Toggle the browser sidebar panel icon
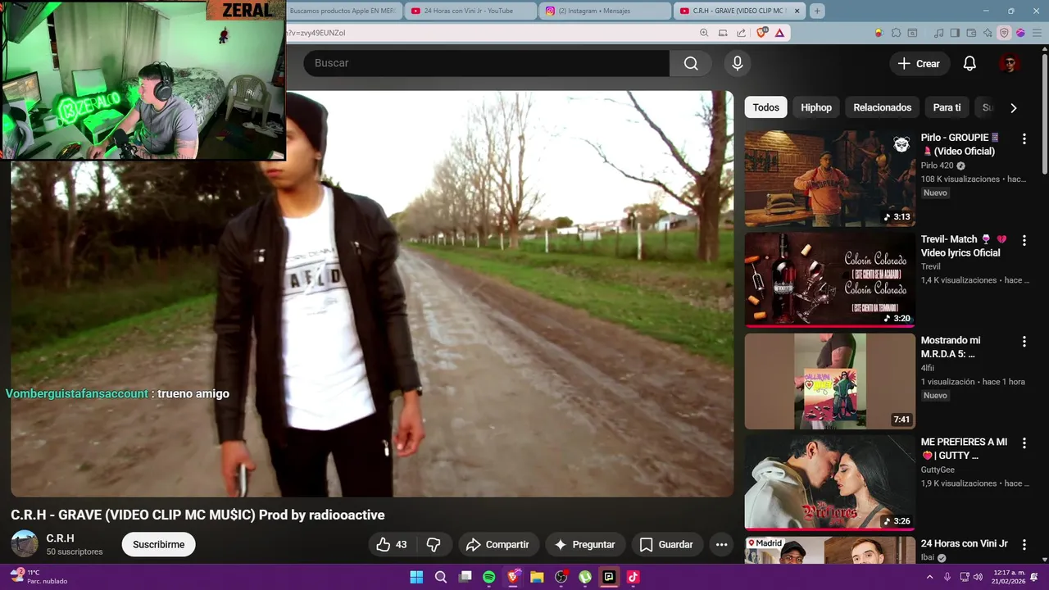The image size is (1049, 590). coord(955,33)
